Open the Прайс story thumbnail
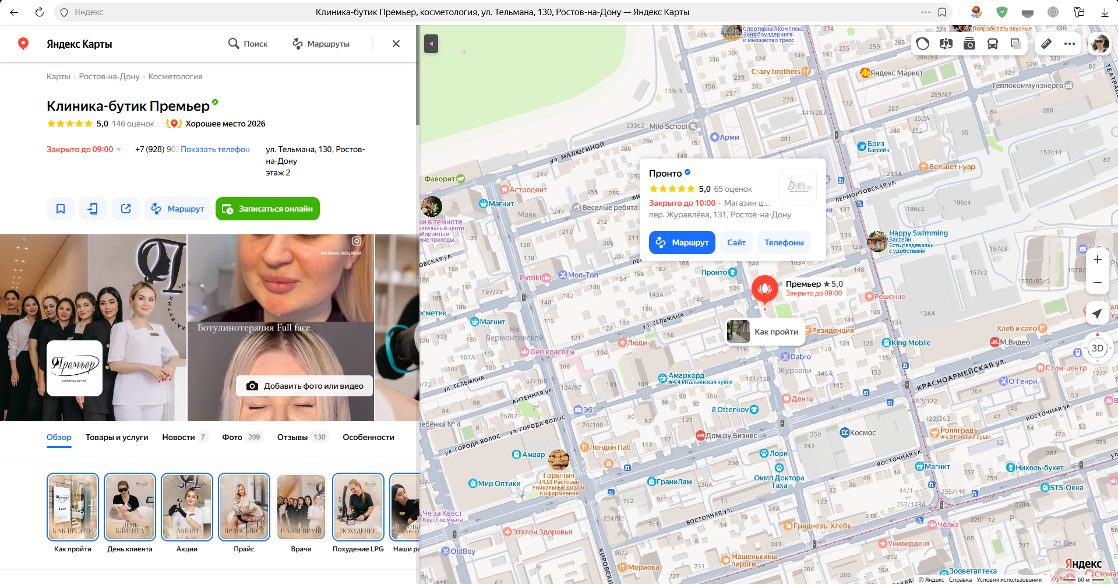This screenshot has width=1118, height=584. click(x=244, y=507)
